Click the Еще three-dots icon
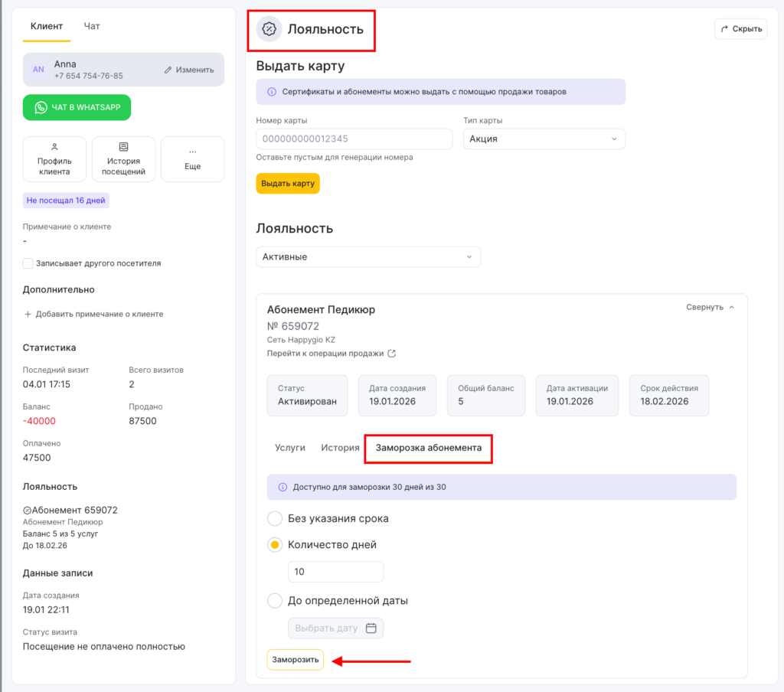The height and width of the screenshot is (692, 784). coord(192,150)
